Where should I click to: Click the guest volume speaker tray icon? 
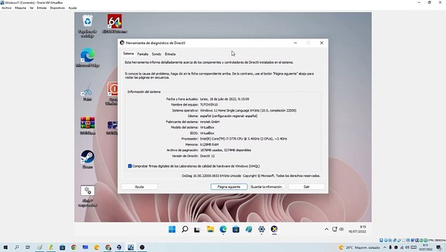pos(342,230)
